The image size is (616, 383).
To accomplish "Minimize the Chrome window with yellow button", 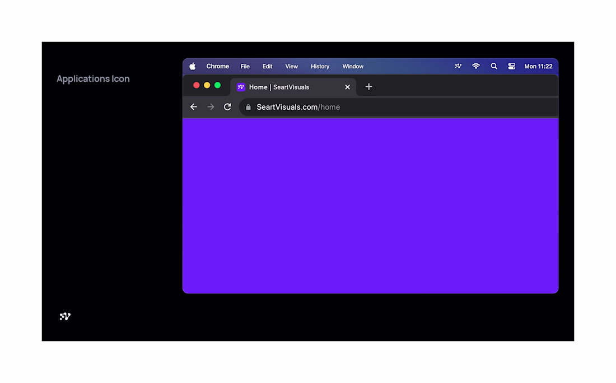I will coord(207,85).
